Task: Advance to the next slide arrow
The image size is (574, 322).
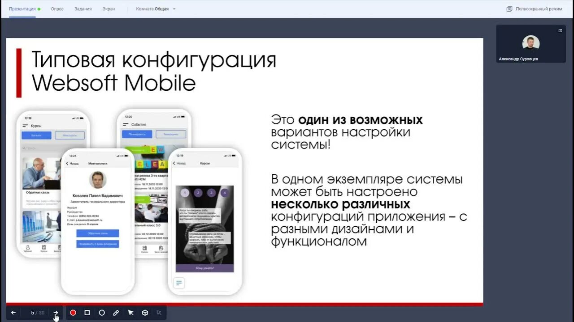Action: click(56, 313)
